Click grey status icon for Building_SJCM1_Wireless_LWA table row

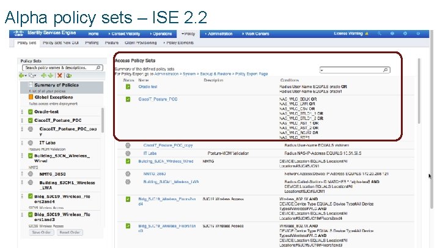(128, 182)
